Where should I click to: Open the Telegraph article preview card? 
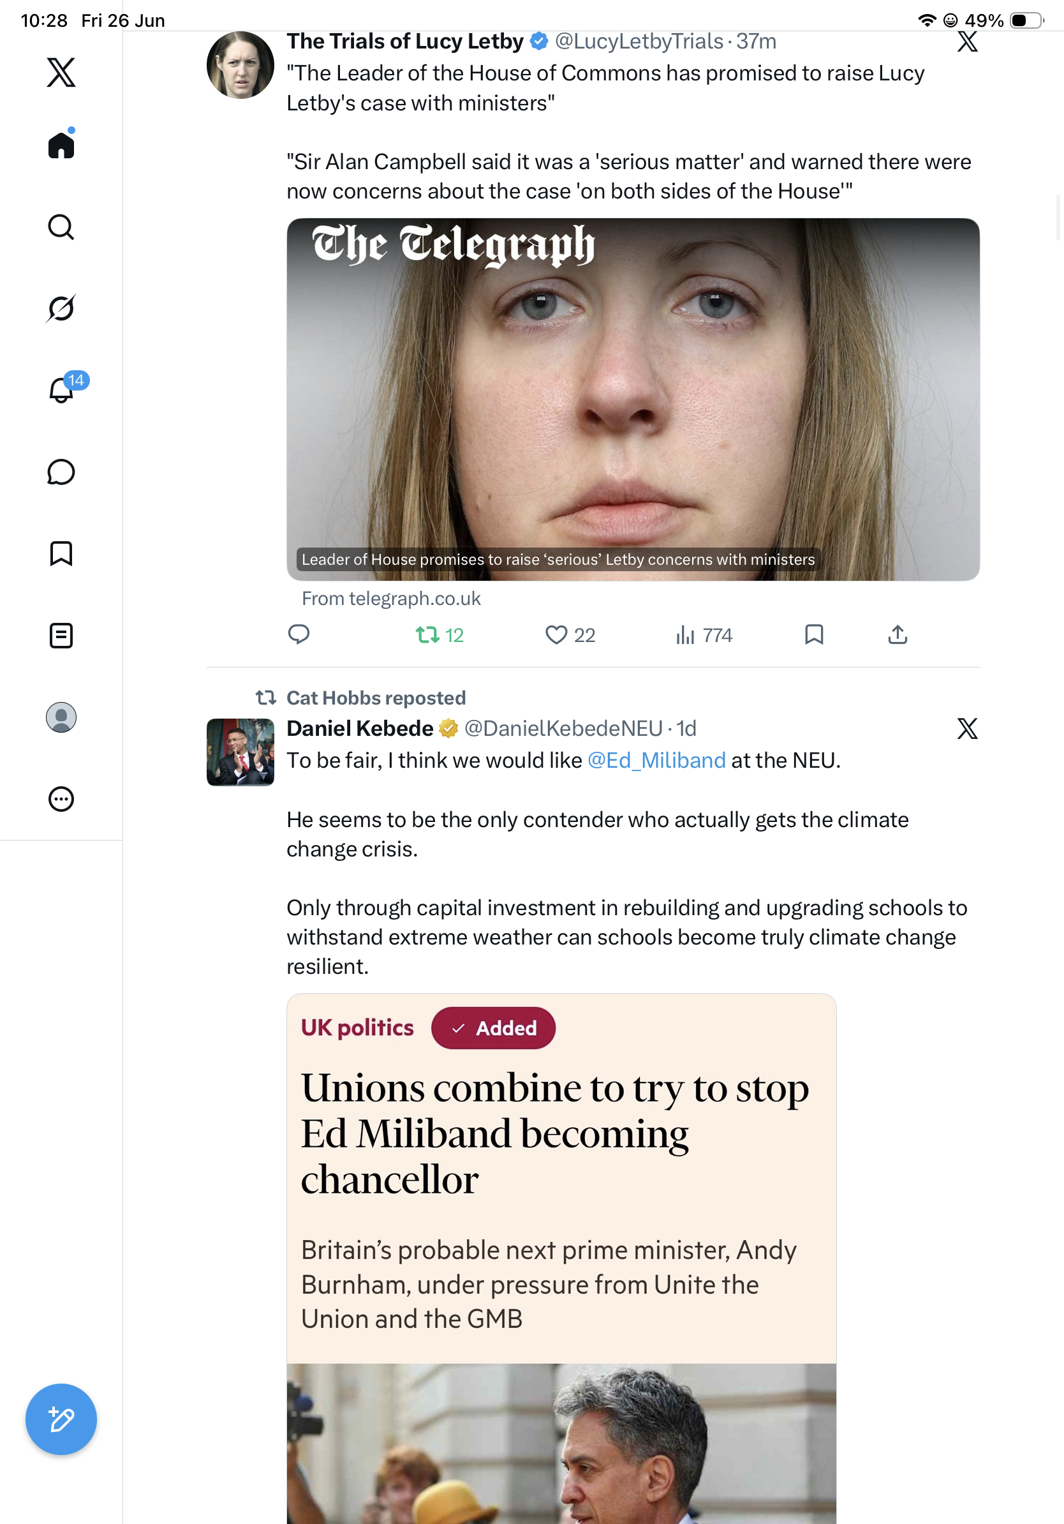tap(633, 400)
